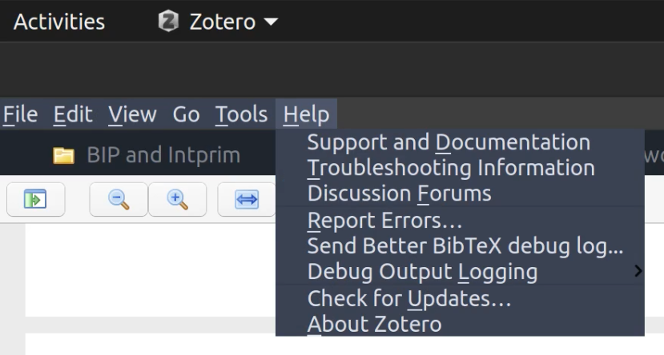Click the Zotero app icon in top bar

[x=168, y=21]
